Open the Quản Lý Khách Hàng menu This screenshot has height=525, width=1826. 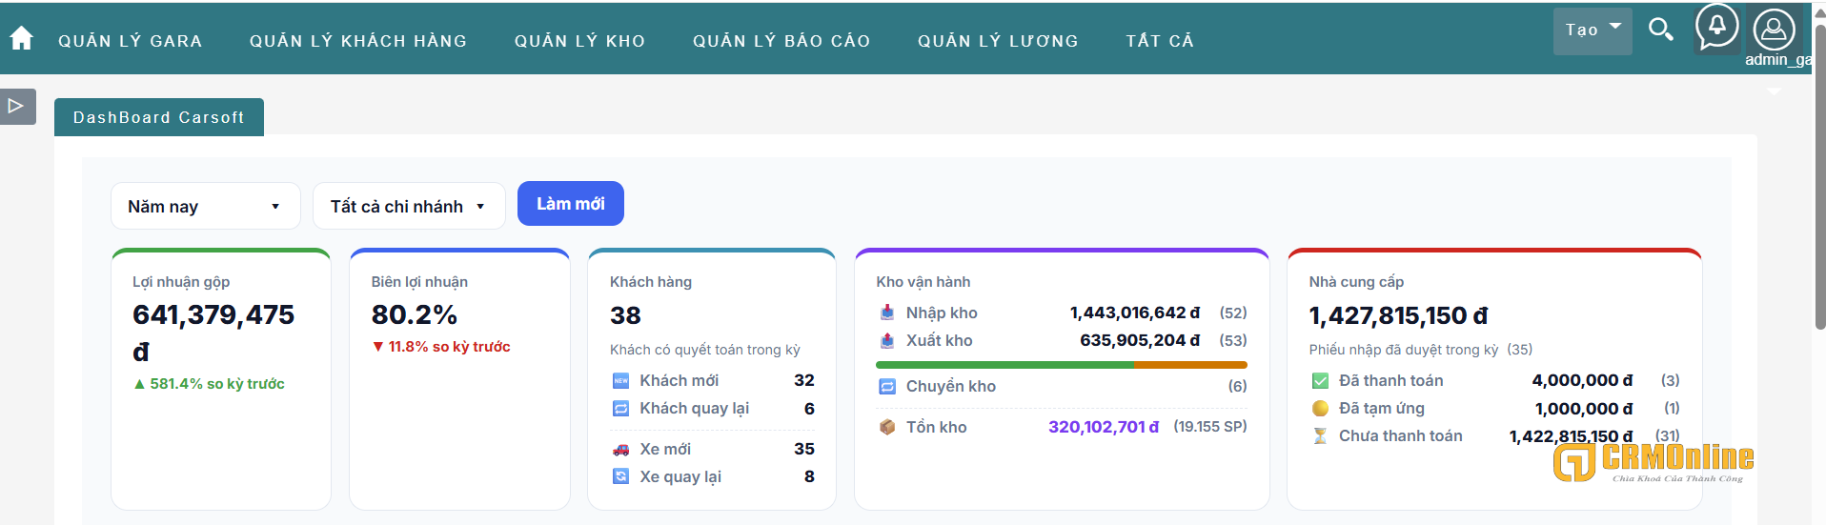pos(358,41)
